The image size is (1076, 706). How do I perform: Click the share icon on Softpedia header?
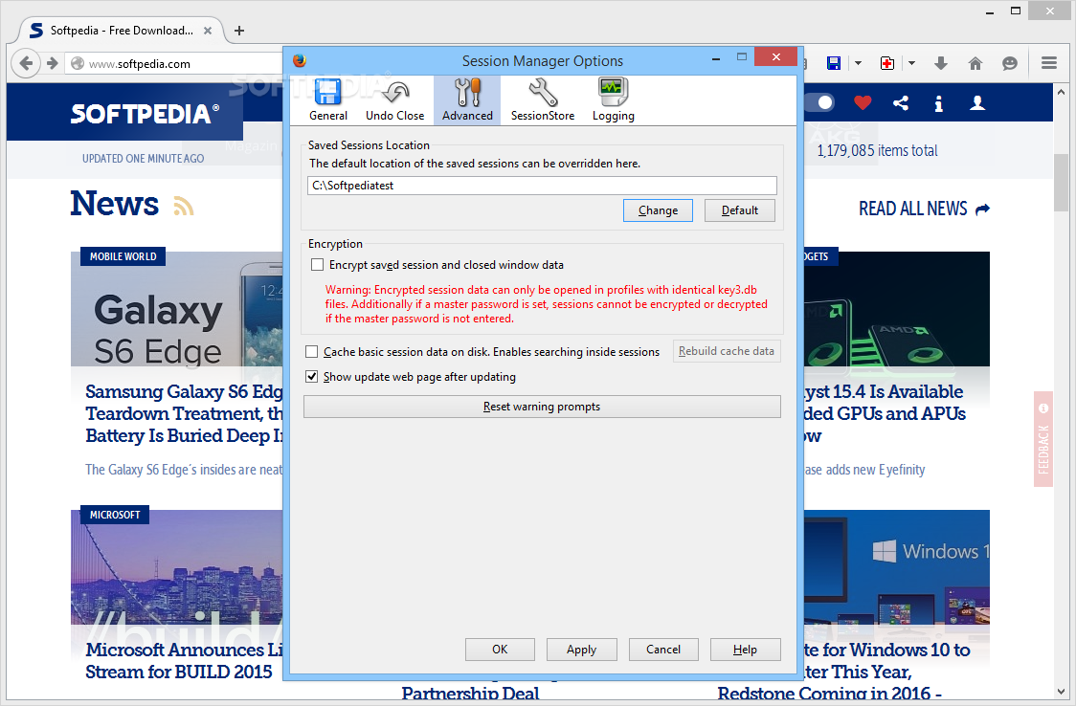tap(901, 102)
